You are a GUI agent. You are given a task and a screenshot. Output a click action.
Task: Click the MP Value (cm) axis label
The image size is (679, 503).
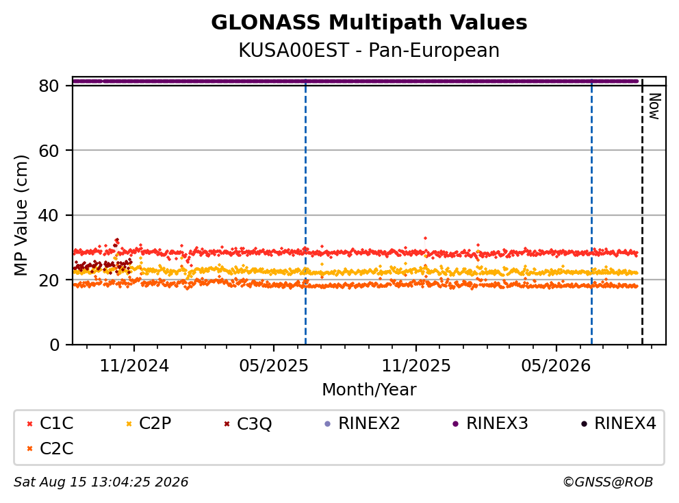click(x=21, y=215)
